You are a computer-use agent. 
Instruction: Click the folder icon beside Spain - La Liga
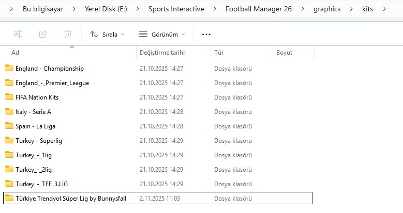tap(9, 126)
